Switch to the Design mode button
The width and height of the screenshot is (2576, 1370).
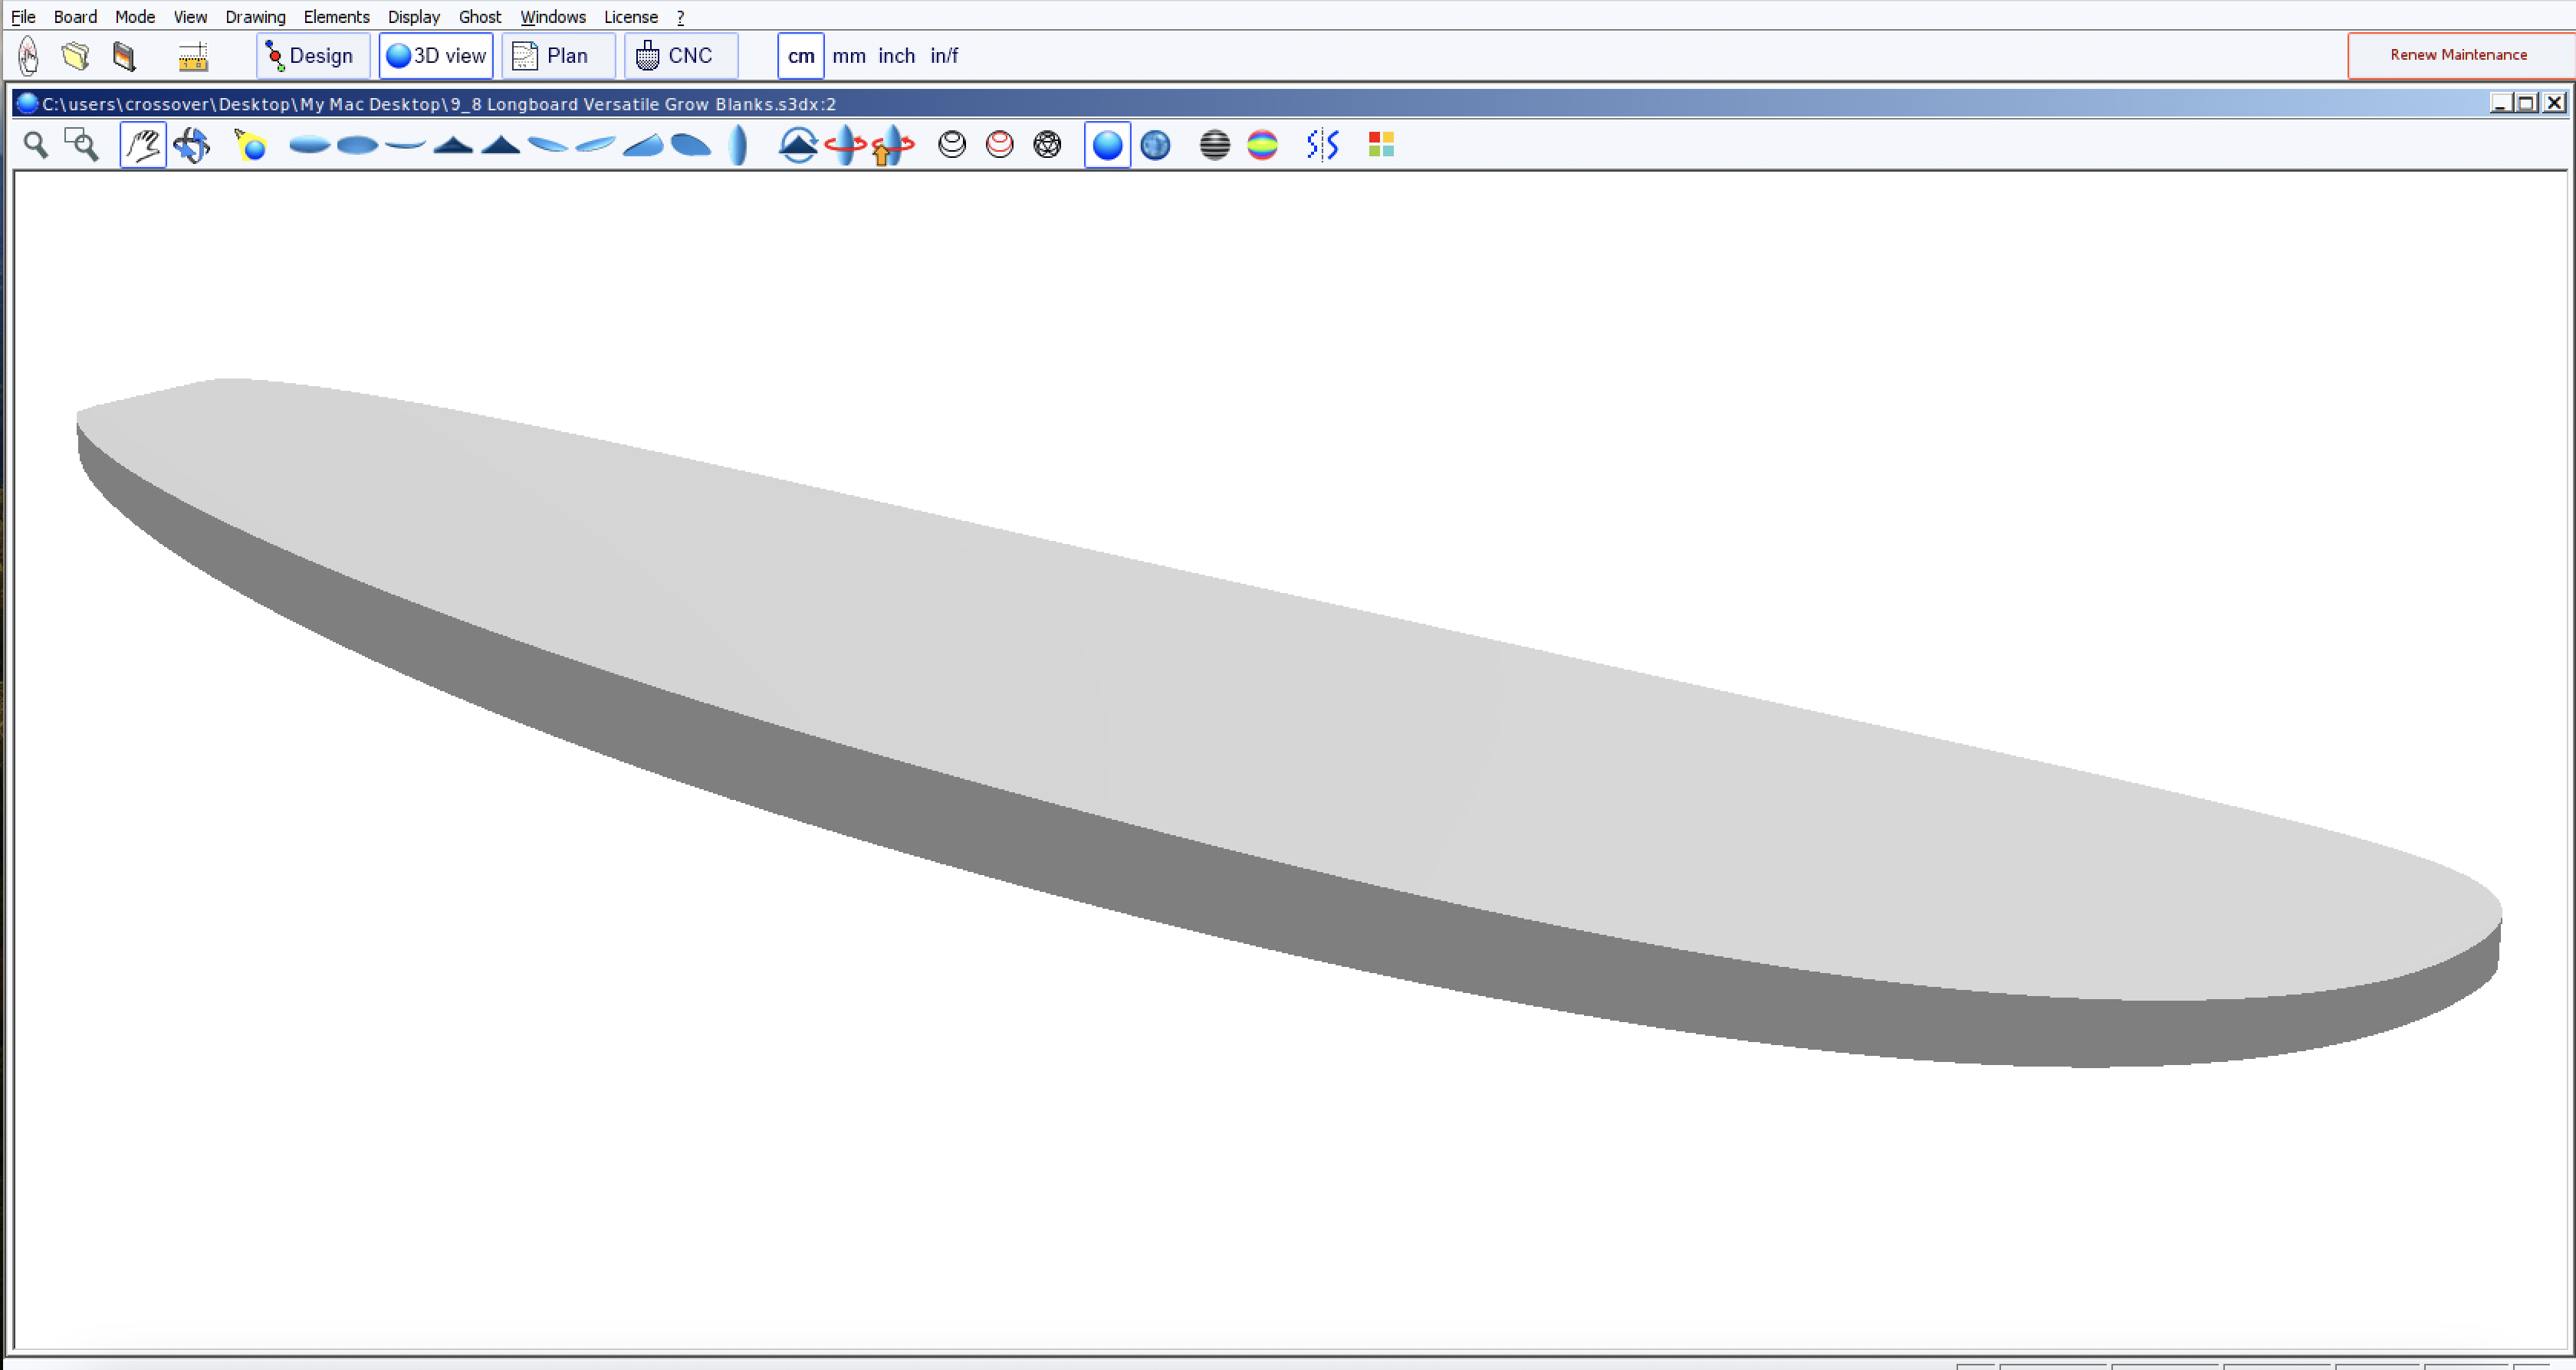pyautogui.click(x=313, y=56)
